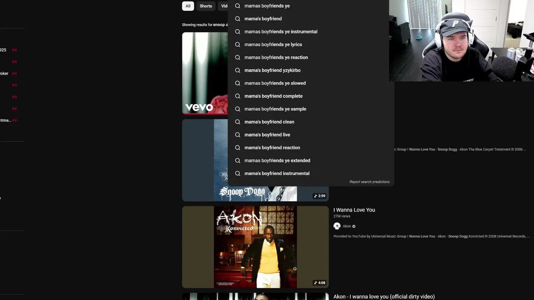Open the Snoop Dogg album thumbnail
The width and height of the screenshot is (534, 300).
tap(255, 160)
